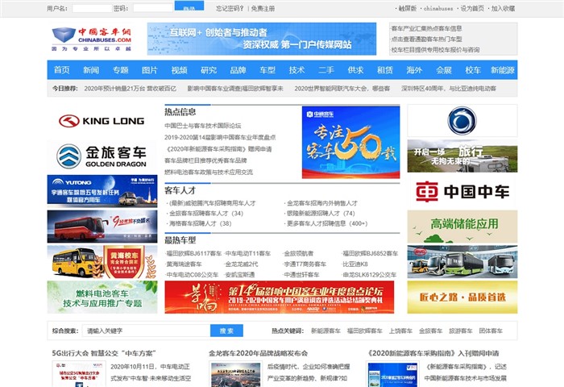Screen dimensions: 564x387
Task: Open the 二手 nav item
Action: (x=326, y=70)
